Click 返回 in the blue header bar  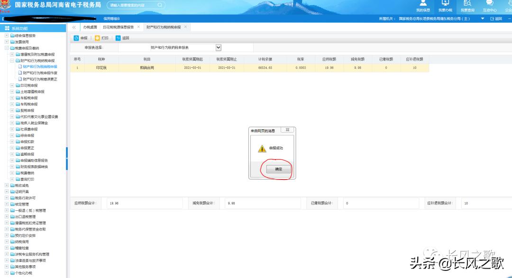[496, 18]
